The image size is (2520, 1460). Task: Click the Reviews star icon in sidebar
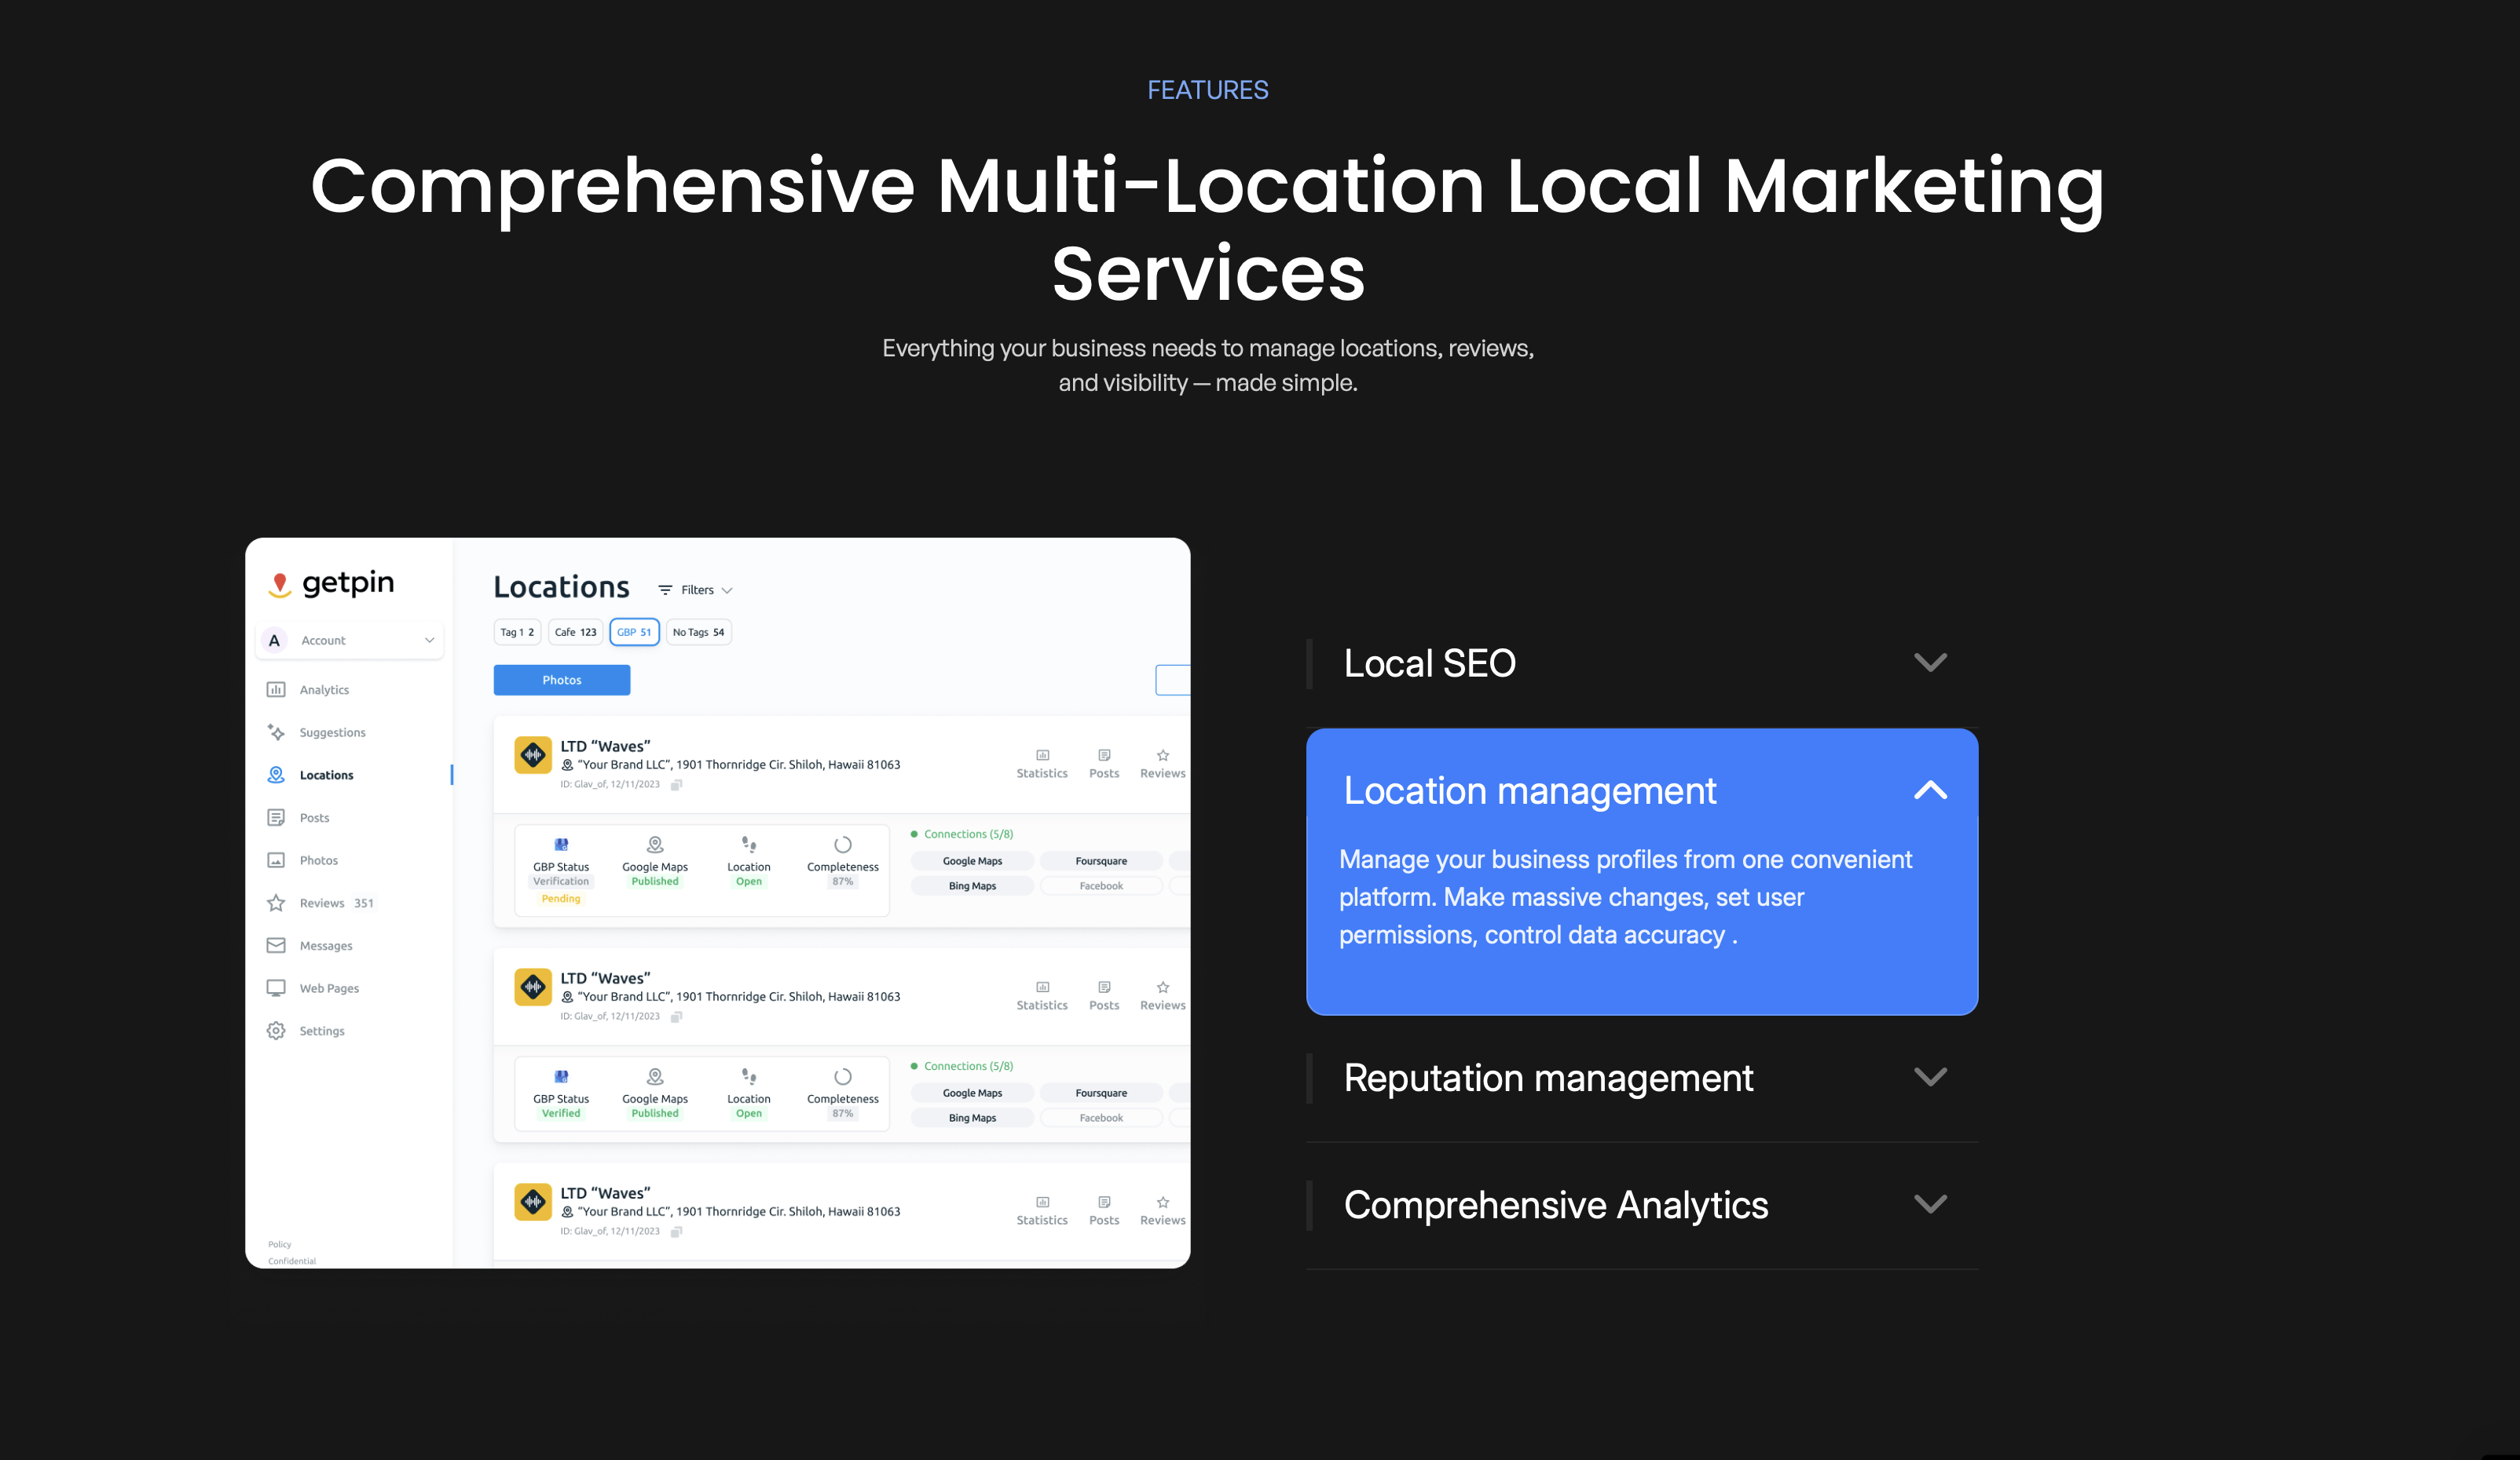click(x=276, y=903)
